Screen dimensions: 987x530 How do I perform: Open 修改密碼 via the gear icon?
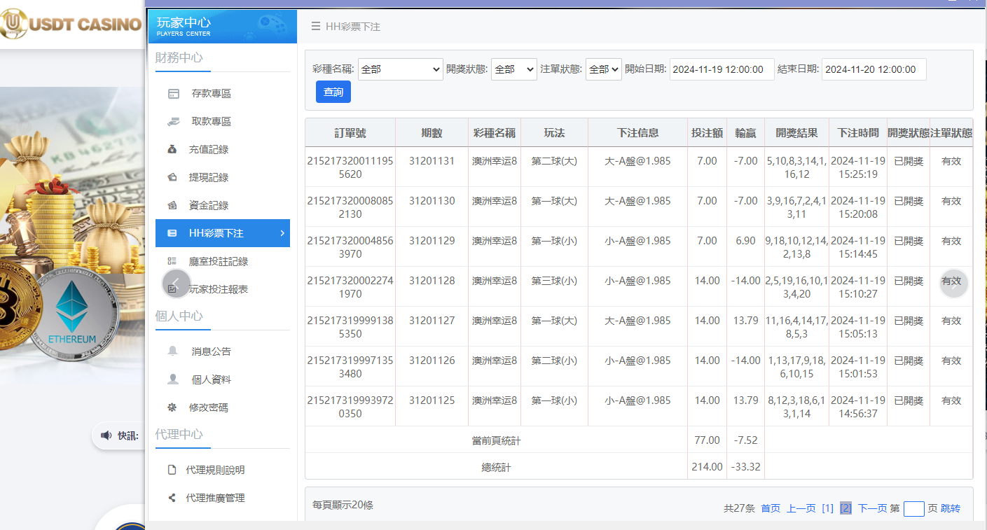click(173, 407)
